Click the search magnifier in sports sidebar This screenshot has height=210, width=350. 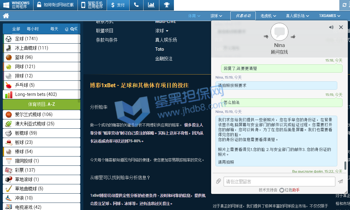pyautogui.click(x=72, y=29)
